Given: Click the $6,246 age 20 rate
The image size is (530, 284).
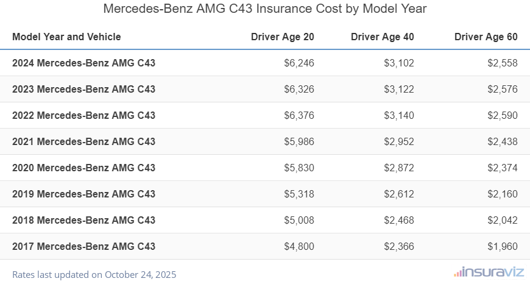Looking at the screenshot, I should 299,63.
